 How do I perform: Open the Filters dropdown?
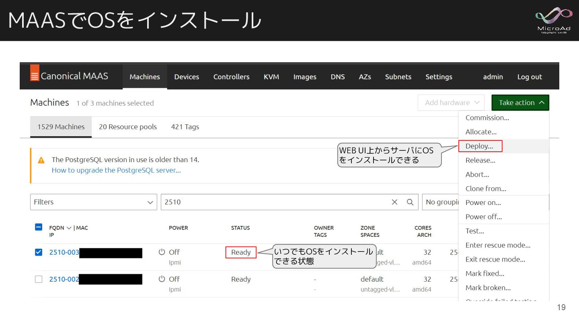pyautogui.click(x=94, y=202)
